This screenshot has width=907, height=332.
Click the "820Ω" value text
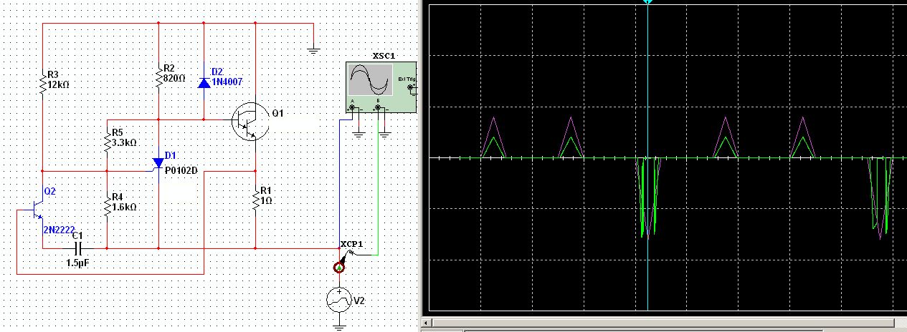point(174,78)
